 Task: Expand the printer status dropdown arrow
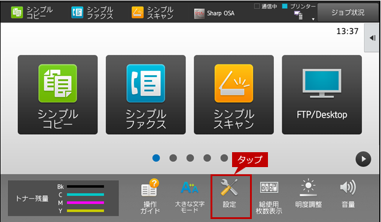313,19
